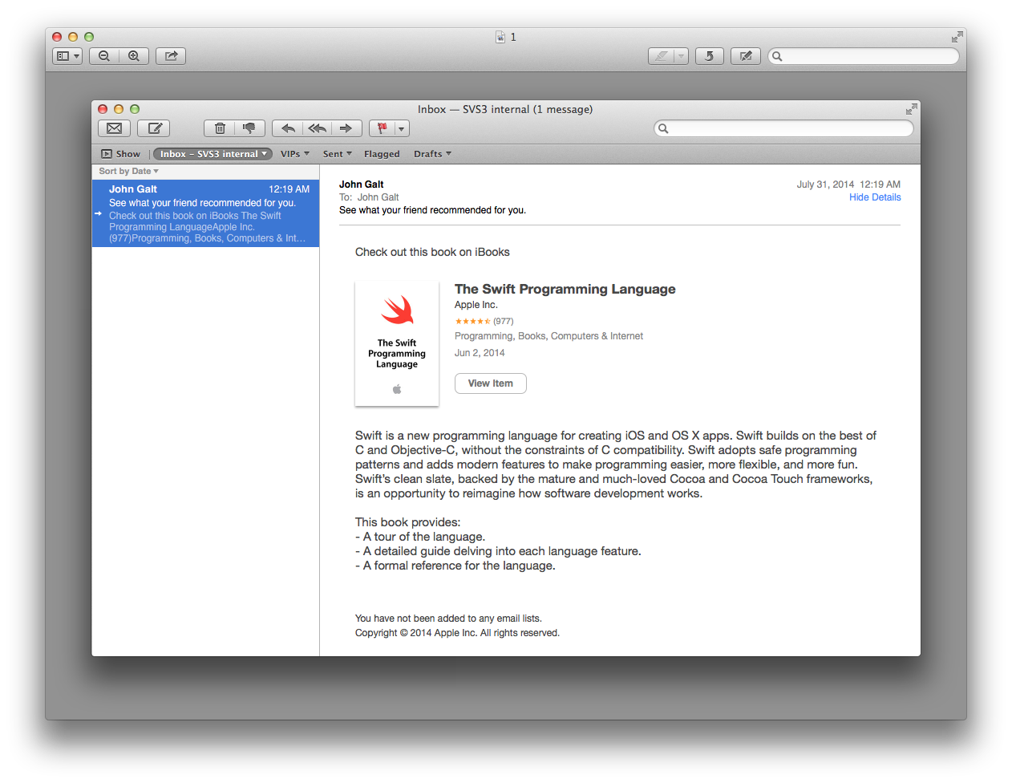Click the 12:19 AM time in message list
Image resolution: width=1012 pixels, height=783 pixels.
coord(289,189)
